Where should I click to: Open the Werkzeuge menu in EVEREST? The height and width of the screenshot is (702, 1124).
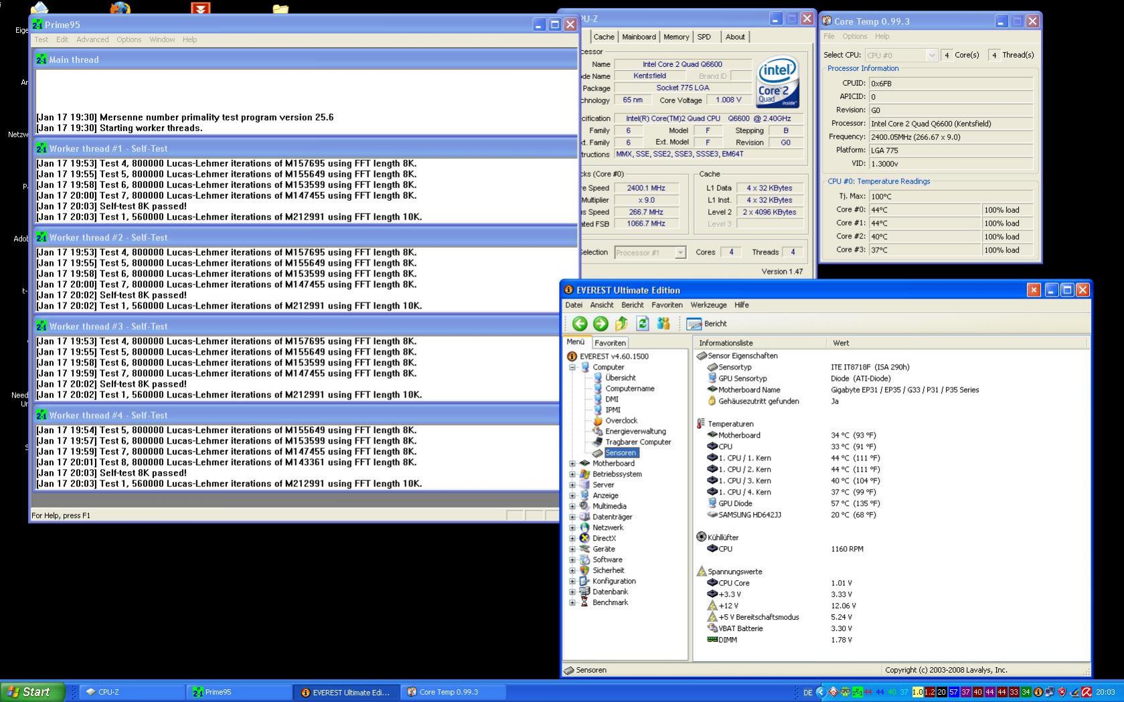(x=708, y=305)
